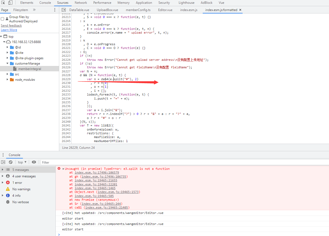Open the Application tab

coord(144,3)
